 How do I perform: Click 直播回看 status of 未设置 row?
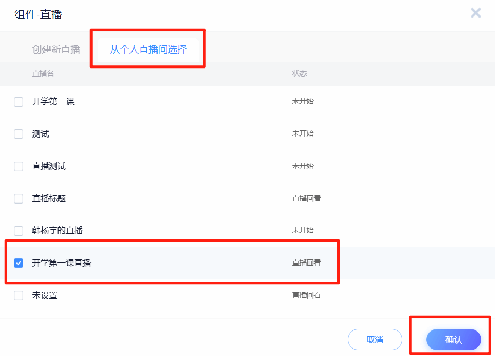[307, 295]
